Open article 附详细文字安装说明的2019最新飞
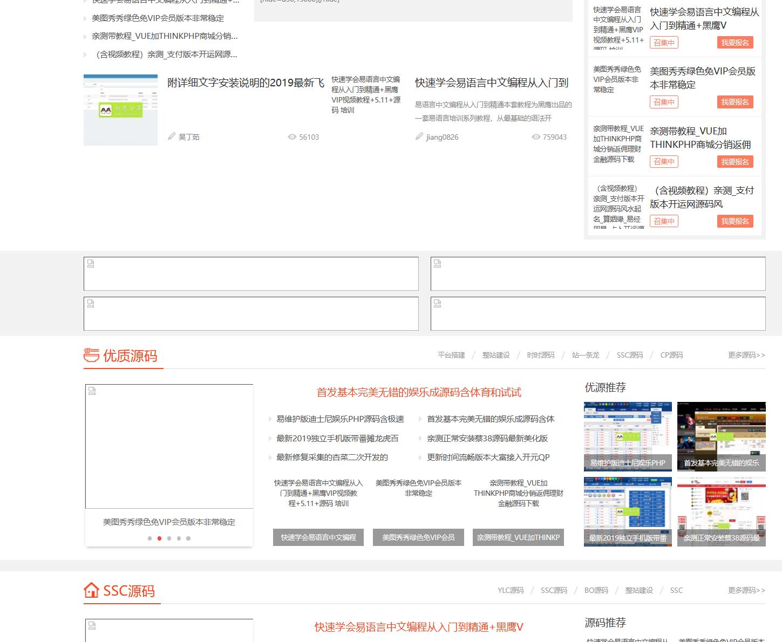 click(246, 83)
